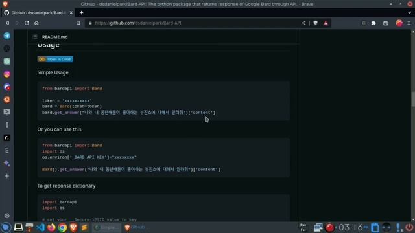The image size is (415, 233).
Task: Click the 03:16 clock in taskbar
Action: 353,227
